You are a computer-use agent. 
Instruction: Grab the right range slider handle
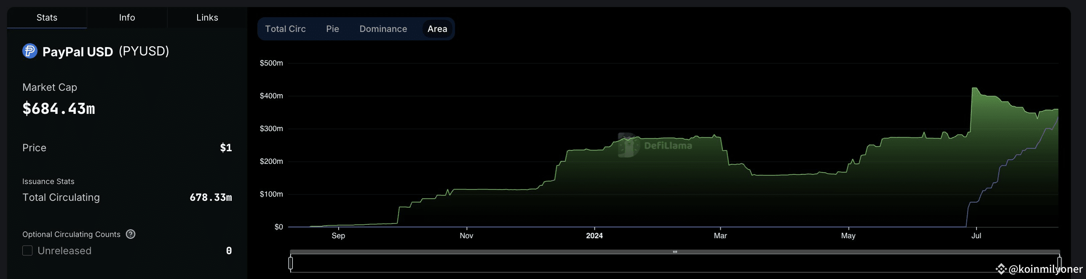1059,263
